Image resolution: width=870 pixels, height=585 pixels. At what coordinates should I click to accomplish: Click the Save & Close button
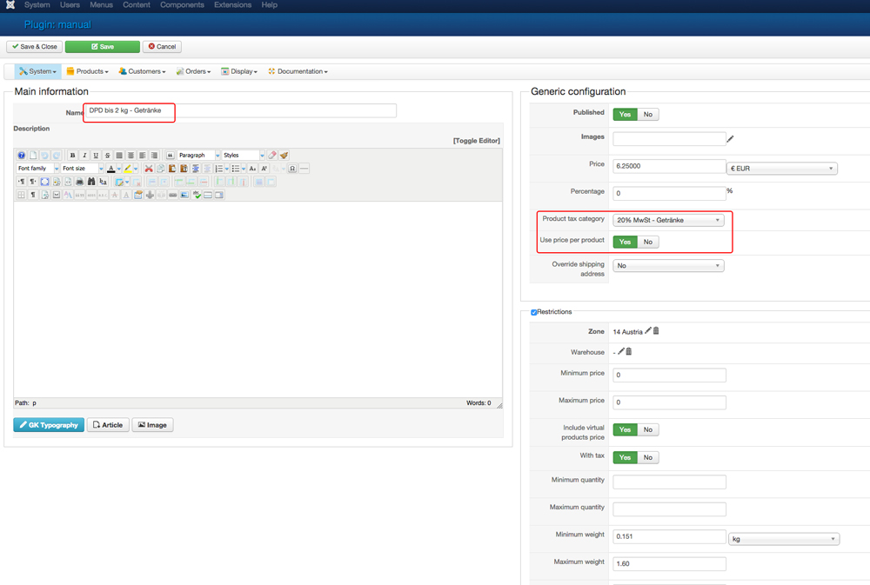tap(35, 47)
